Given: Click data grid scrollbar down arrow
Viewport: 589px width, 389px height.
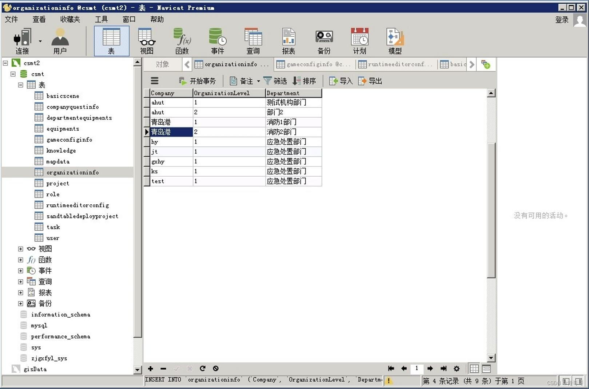Looking at the screenshot, I should 491,358.
